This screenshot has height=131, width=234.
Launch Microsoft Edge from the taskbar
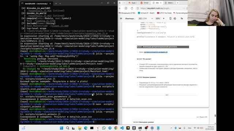click(x=86, y=128)
